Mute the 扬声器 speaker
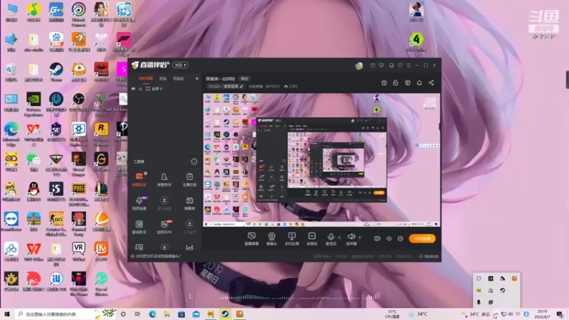569x320 pixels. [351, 239]
